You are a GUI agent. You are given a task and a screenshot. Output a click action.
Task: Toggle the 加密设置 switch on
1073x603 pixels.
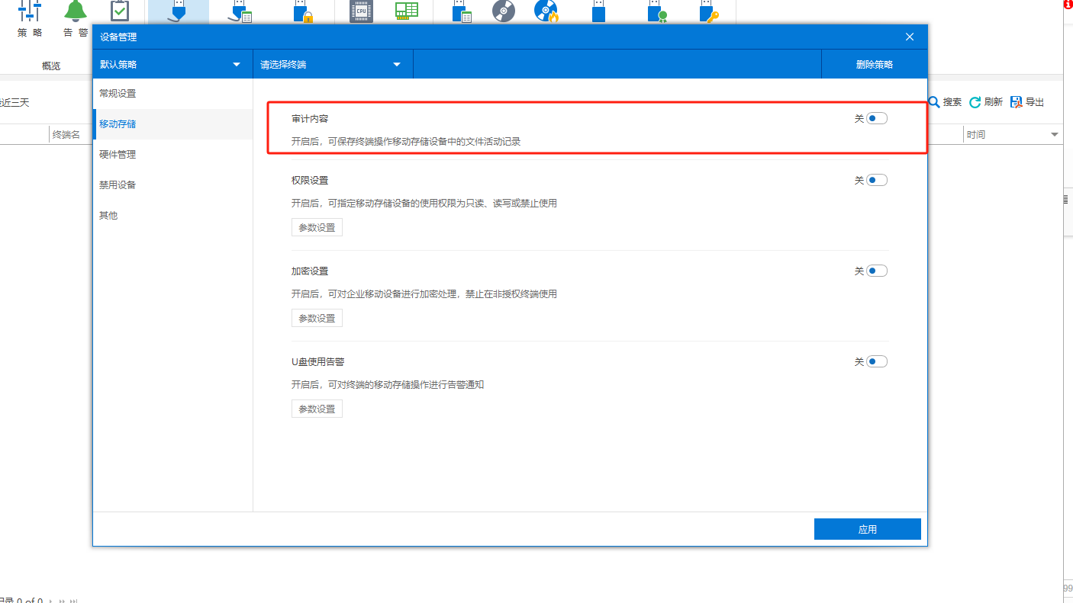877,271
